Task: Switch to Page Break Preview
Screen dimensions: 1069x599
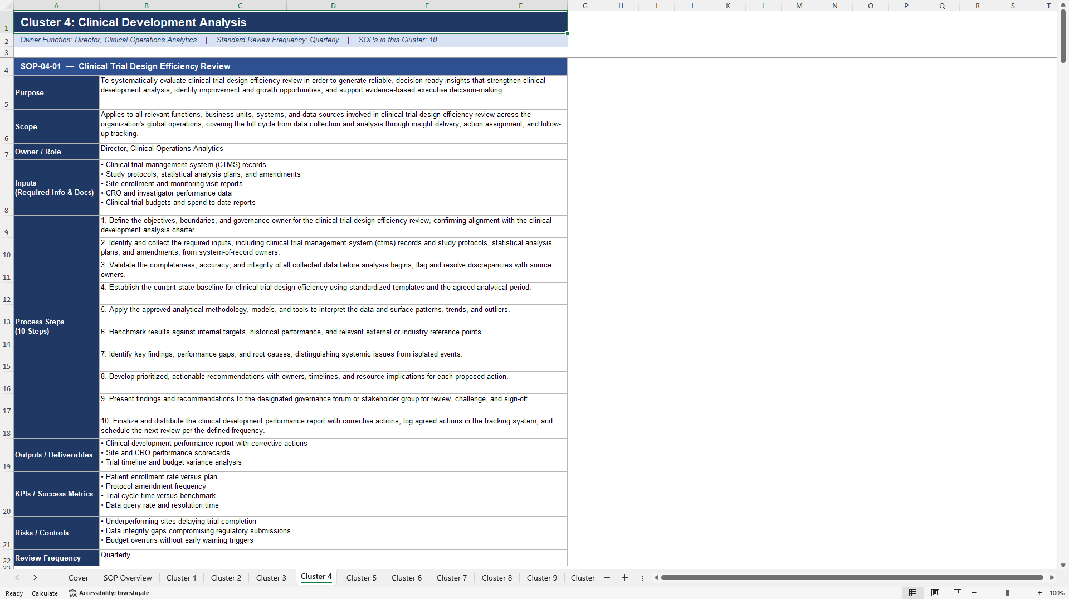Action: tap(958, 593)
